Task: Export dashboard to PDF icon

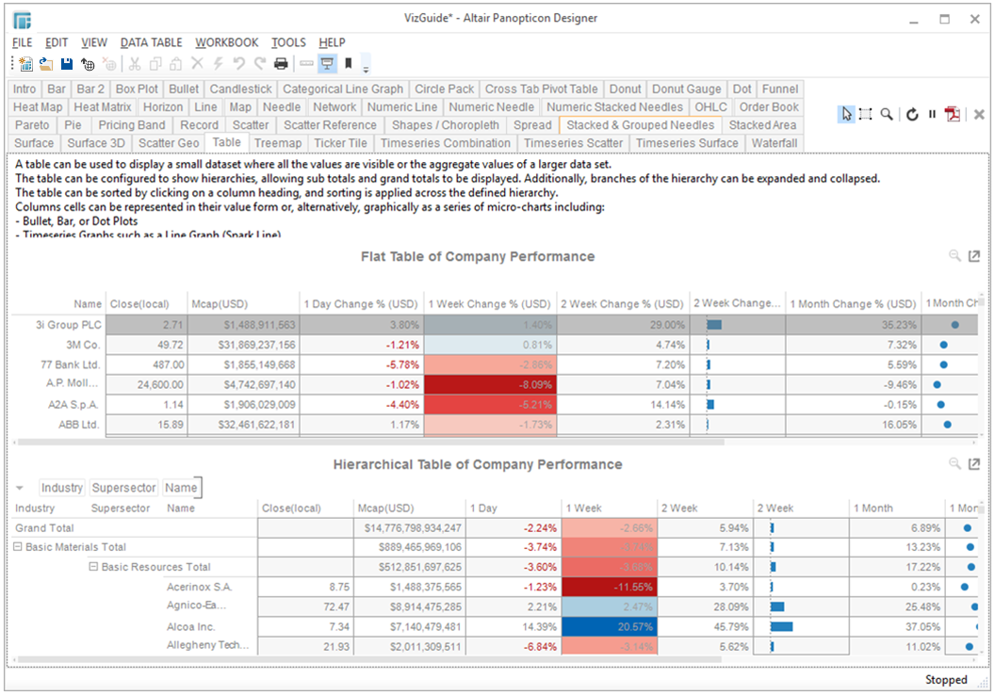Action: (954, 114)
